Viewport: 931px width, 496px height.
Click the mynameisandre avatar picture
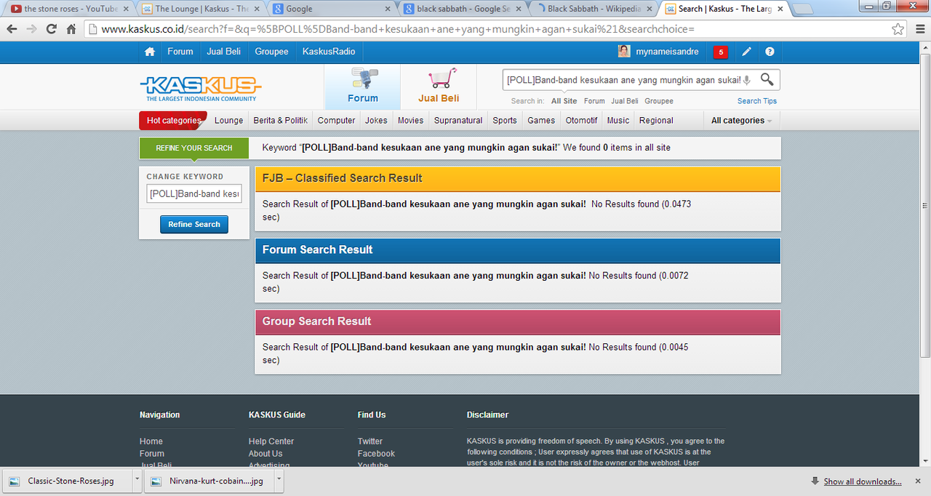[x=624, y=51]
